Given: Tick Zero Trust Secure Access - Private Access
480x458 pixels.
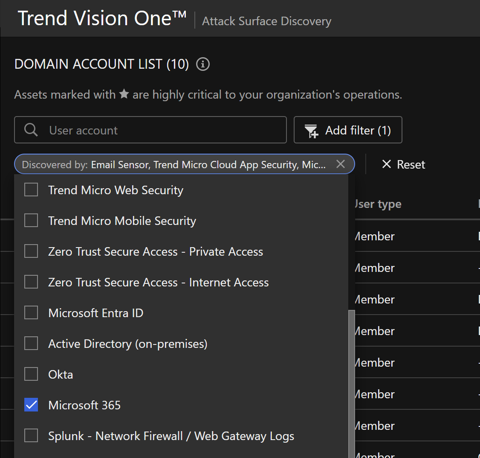Looking at the screenshot, I should [x=31, y=251].
